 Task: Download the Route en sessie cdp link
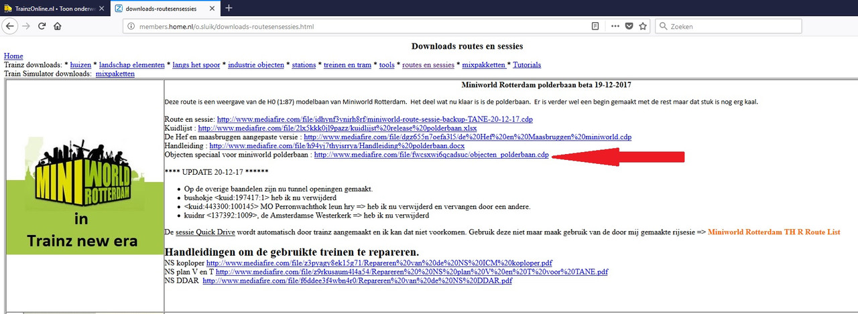[375, 119]
